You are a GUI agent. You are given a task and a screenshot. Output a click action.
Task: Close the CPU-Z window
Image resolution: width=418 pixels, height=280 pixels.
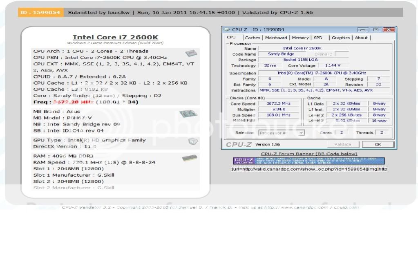[389, 30]
